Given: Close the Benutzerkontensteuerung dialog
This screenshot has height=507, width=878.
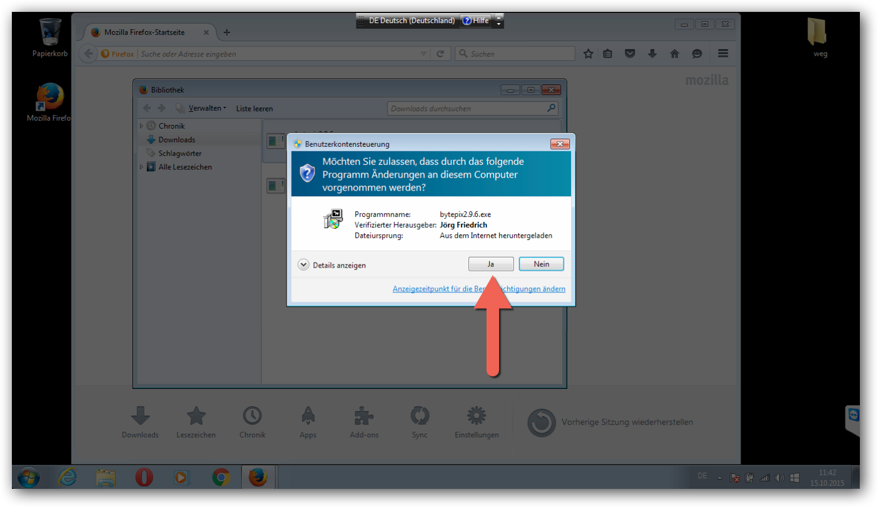Looking at the screenshot, I should [559, 144].
